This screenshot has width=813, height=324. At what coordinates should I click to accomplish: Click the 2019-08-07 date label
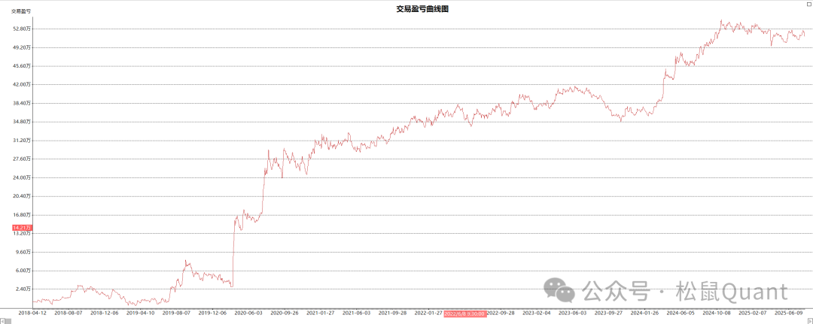(177, 313)
